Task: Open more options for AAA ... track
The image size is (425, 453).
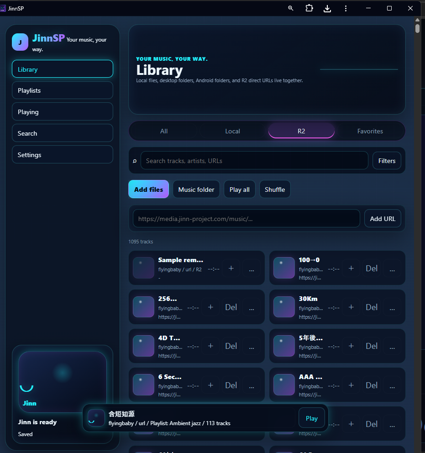Action: (392, 385)
